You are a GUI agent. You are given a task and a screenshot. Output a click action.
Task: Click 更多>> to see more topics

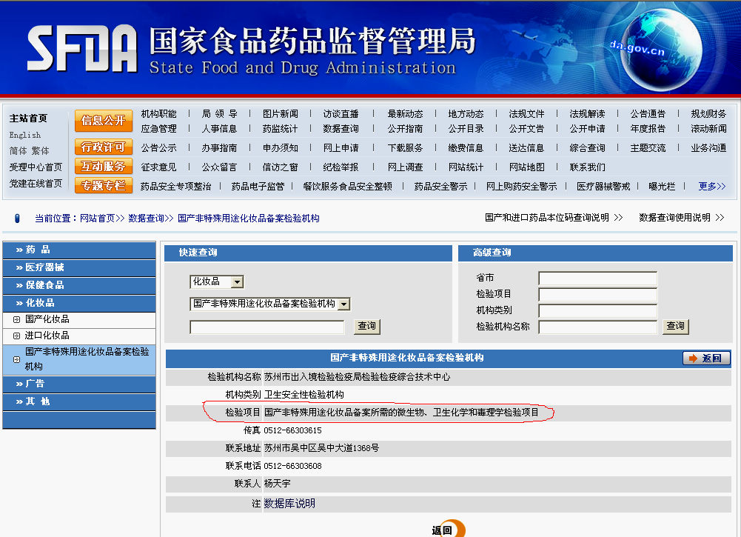(x=711, y=186)
